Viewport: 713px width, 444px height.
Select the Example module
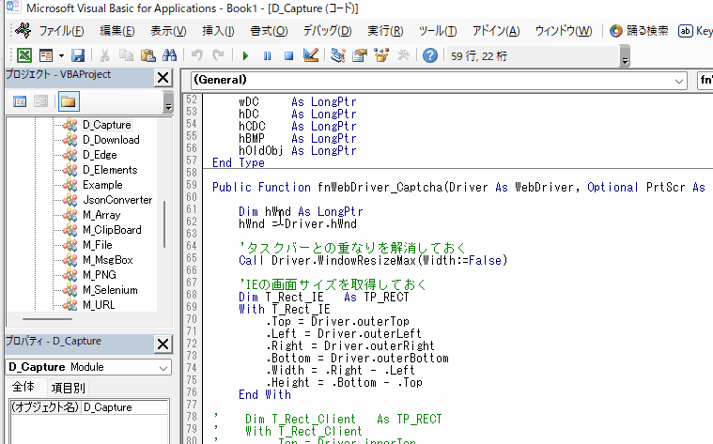coord(102,185)
